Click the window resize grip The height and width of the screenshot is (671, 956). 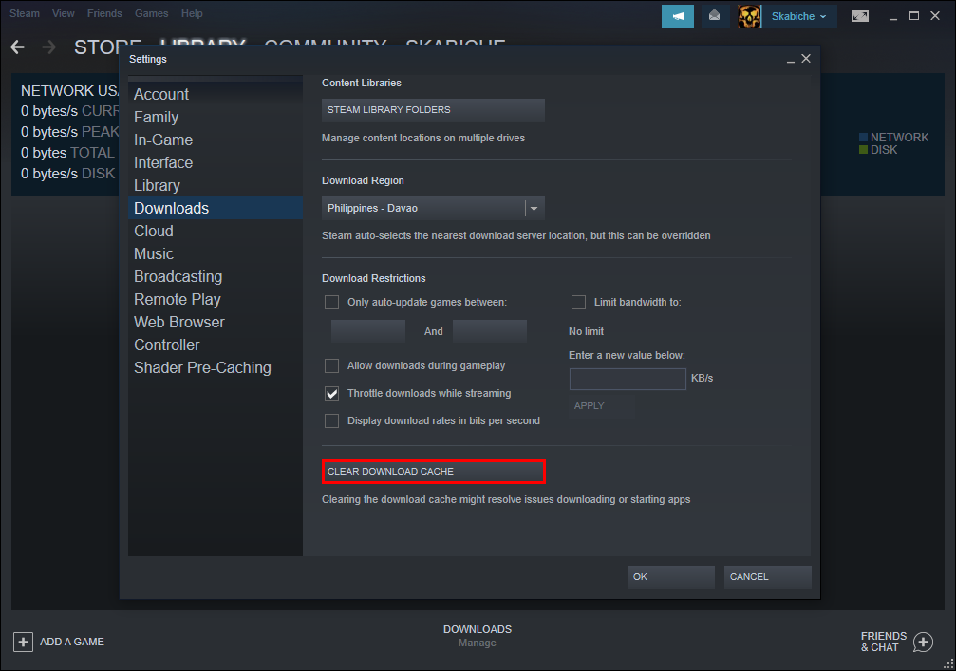point(948,664)
